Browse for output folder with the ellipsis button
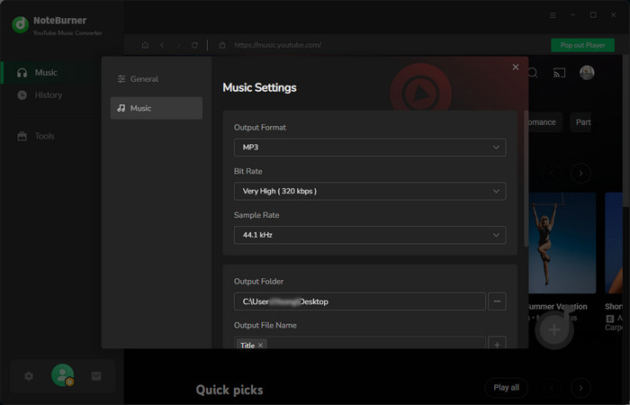 (x=497, y=301)
